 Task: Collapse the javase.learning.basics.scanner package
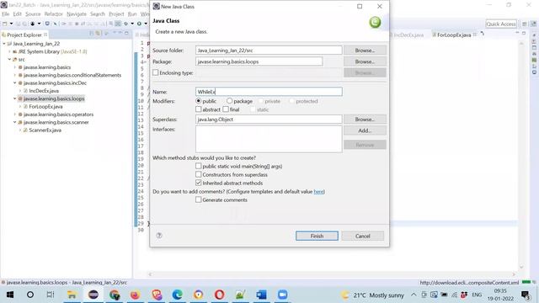15,122
